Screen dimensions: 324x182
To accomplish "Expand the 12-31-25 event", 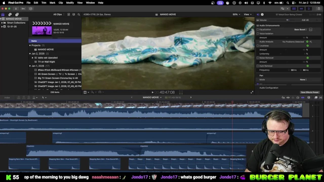I will click(2, 27).
